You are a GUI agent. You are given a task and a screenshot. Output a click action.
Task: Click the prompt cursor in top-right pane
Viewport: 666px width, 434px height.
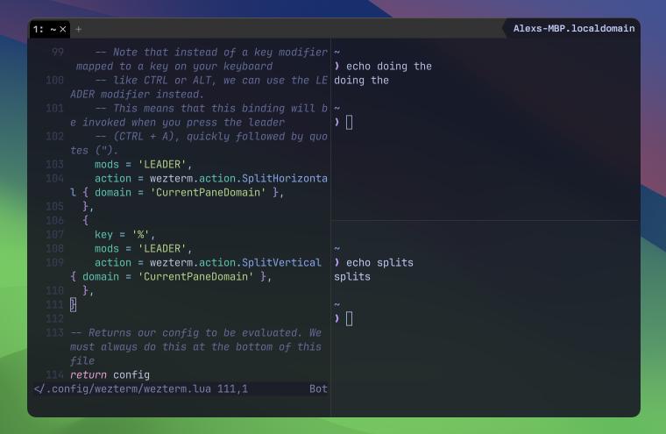pos(349,123)
